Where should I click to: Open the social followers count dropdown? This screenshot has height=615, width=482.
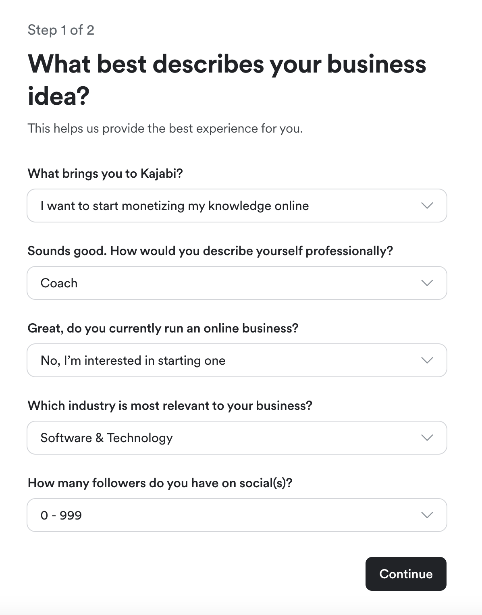click(237, 515)
